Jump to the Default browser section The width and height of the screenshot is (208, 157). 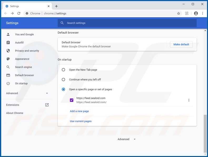(24, 75)
